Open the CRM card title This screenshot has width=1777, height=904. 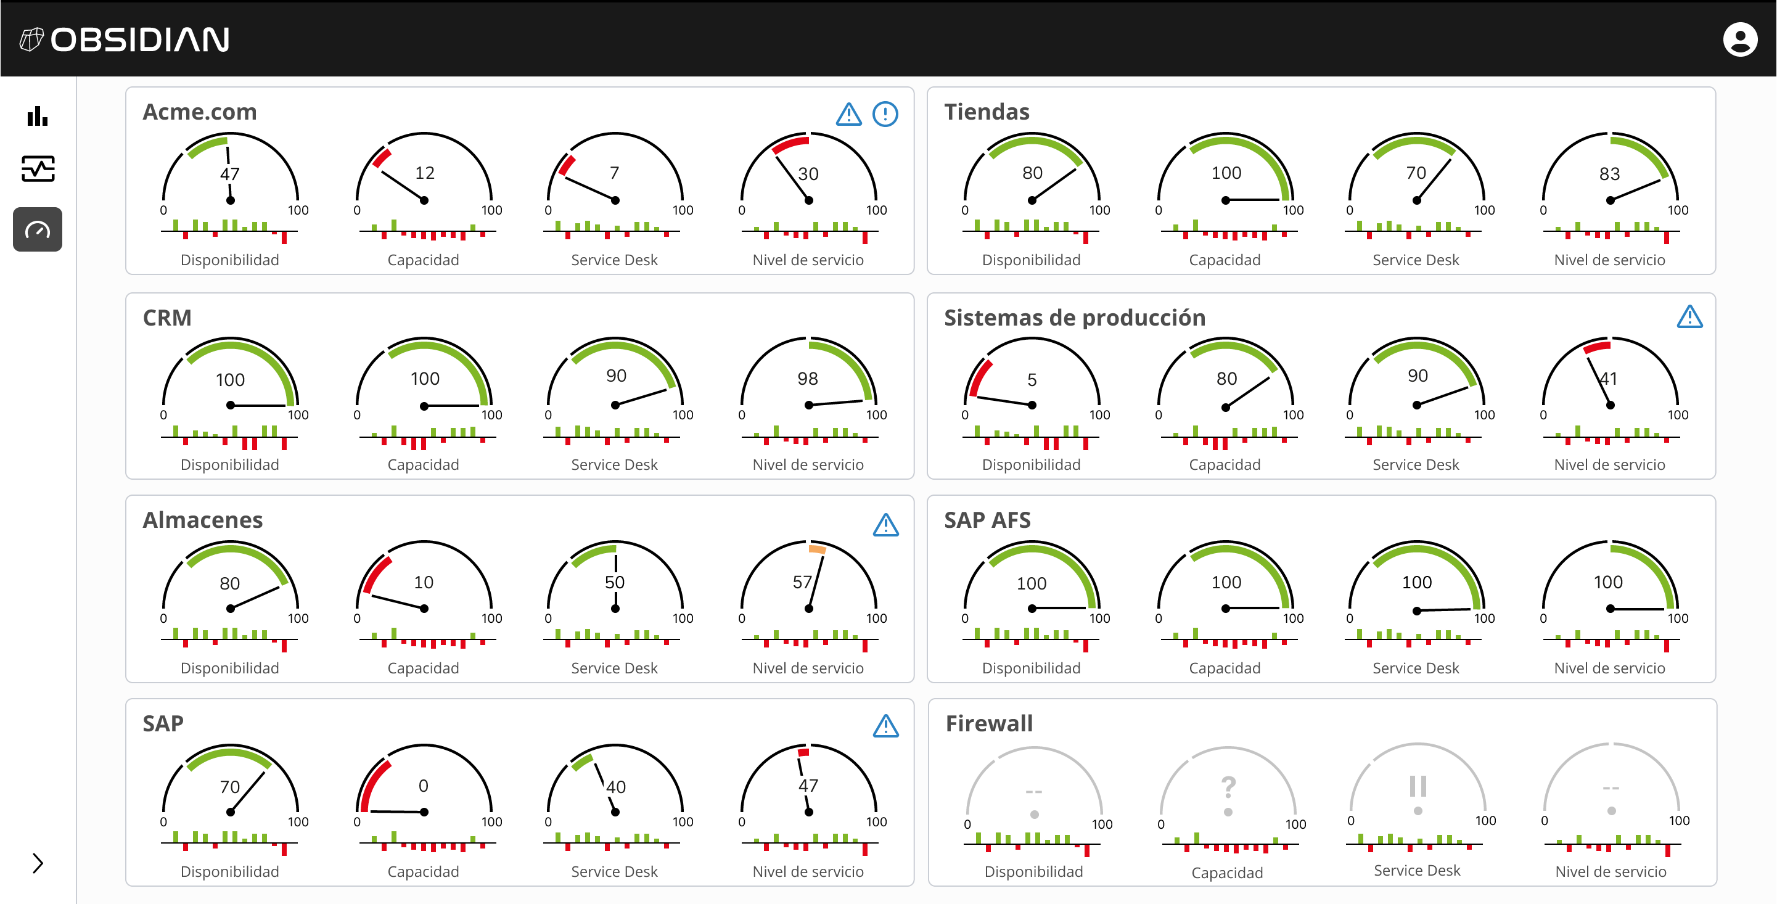(x=167, y=318)
